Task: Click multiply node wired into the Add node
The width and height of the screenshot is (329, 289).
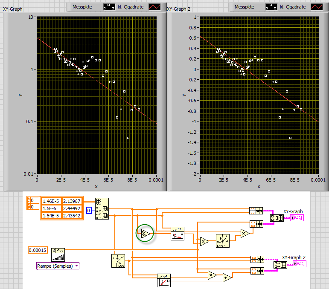Action: click(212, 275)
